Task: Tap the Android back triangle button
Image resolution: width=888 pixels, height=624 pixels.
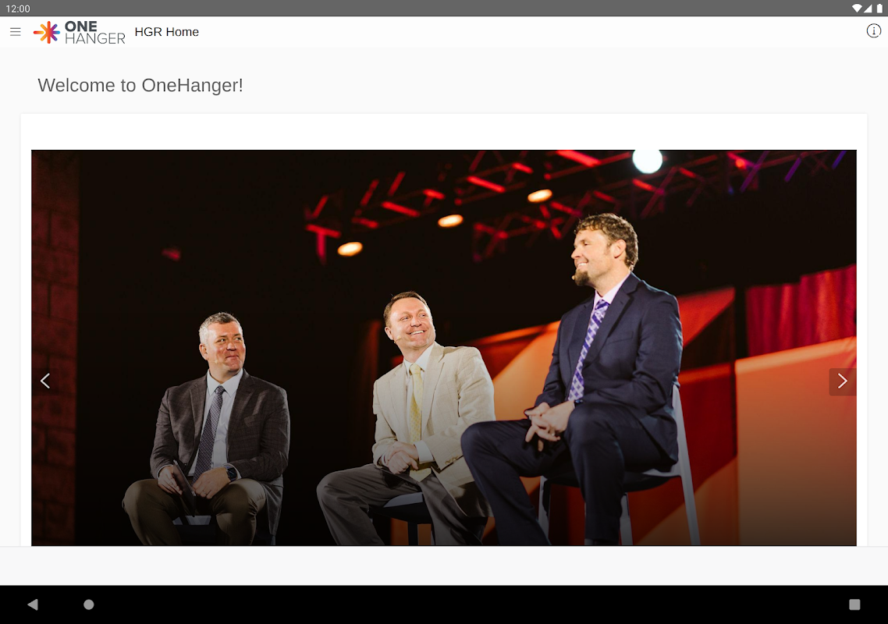Action: point(33,604)
